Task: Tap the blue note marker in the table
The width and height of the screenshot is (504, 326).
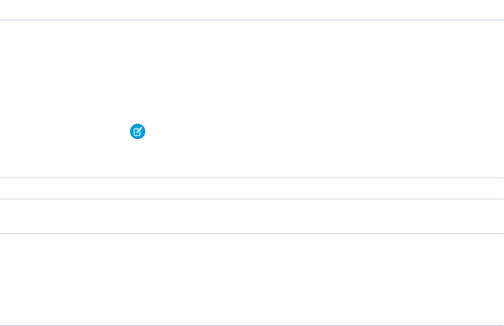Action: (137, 132)
